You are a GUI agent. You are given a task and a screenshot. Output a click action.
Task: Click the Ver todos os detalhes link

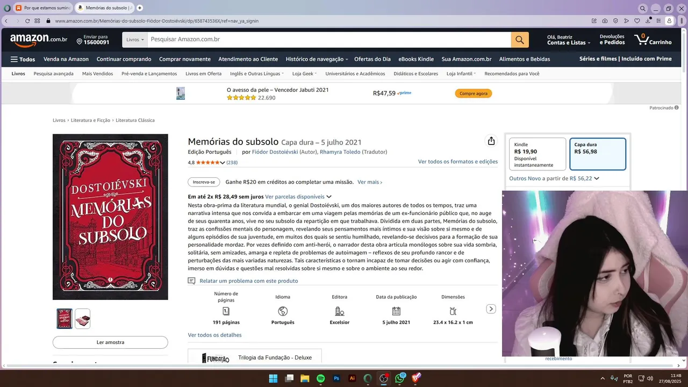click(x=214, y=335)
